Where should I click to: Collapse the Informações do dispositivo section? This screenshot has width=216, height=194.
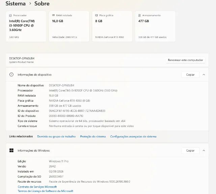204,75
